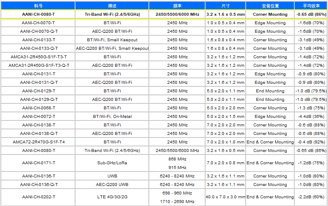Click part number AANI-CH-0129-Q-T

38,100
